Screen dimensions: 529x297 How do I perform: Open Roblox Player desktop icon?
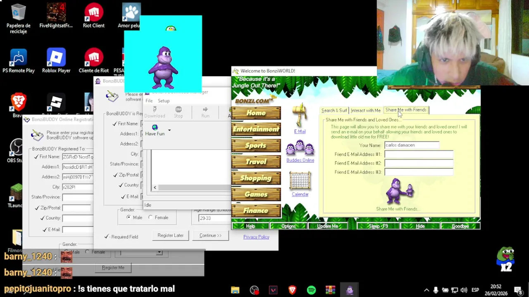pos(56,61)
